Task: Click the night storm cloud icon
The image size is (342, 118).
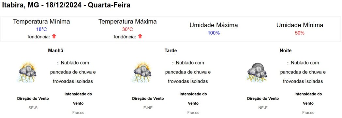Action: 257,72
